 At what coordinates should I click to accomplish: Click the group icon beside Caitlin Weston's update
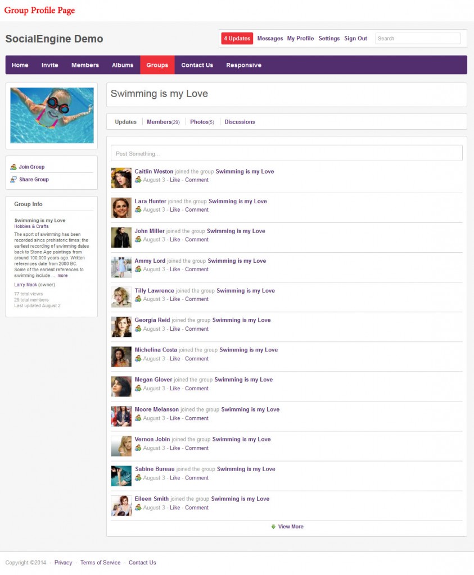pos(138,180)
